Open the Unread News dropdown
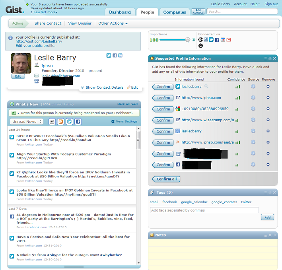 27,122
